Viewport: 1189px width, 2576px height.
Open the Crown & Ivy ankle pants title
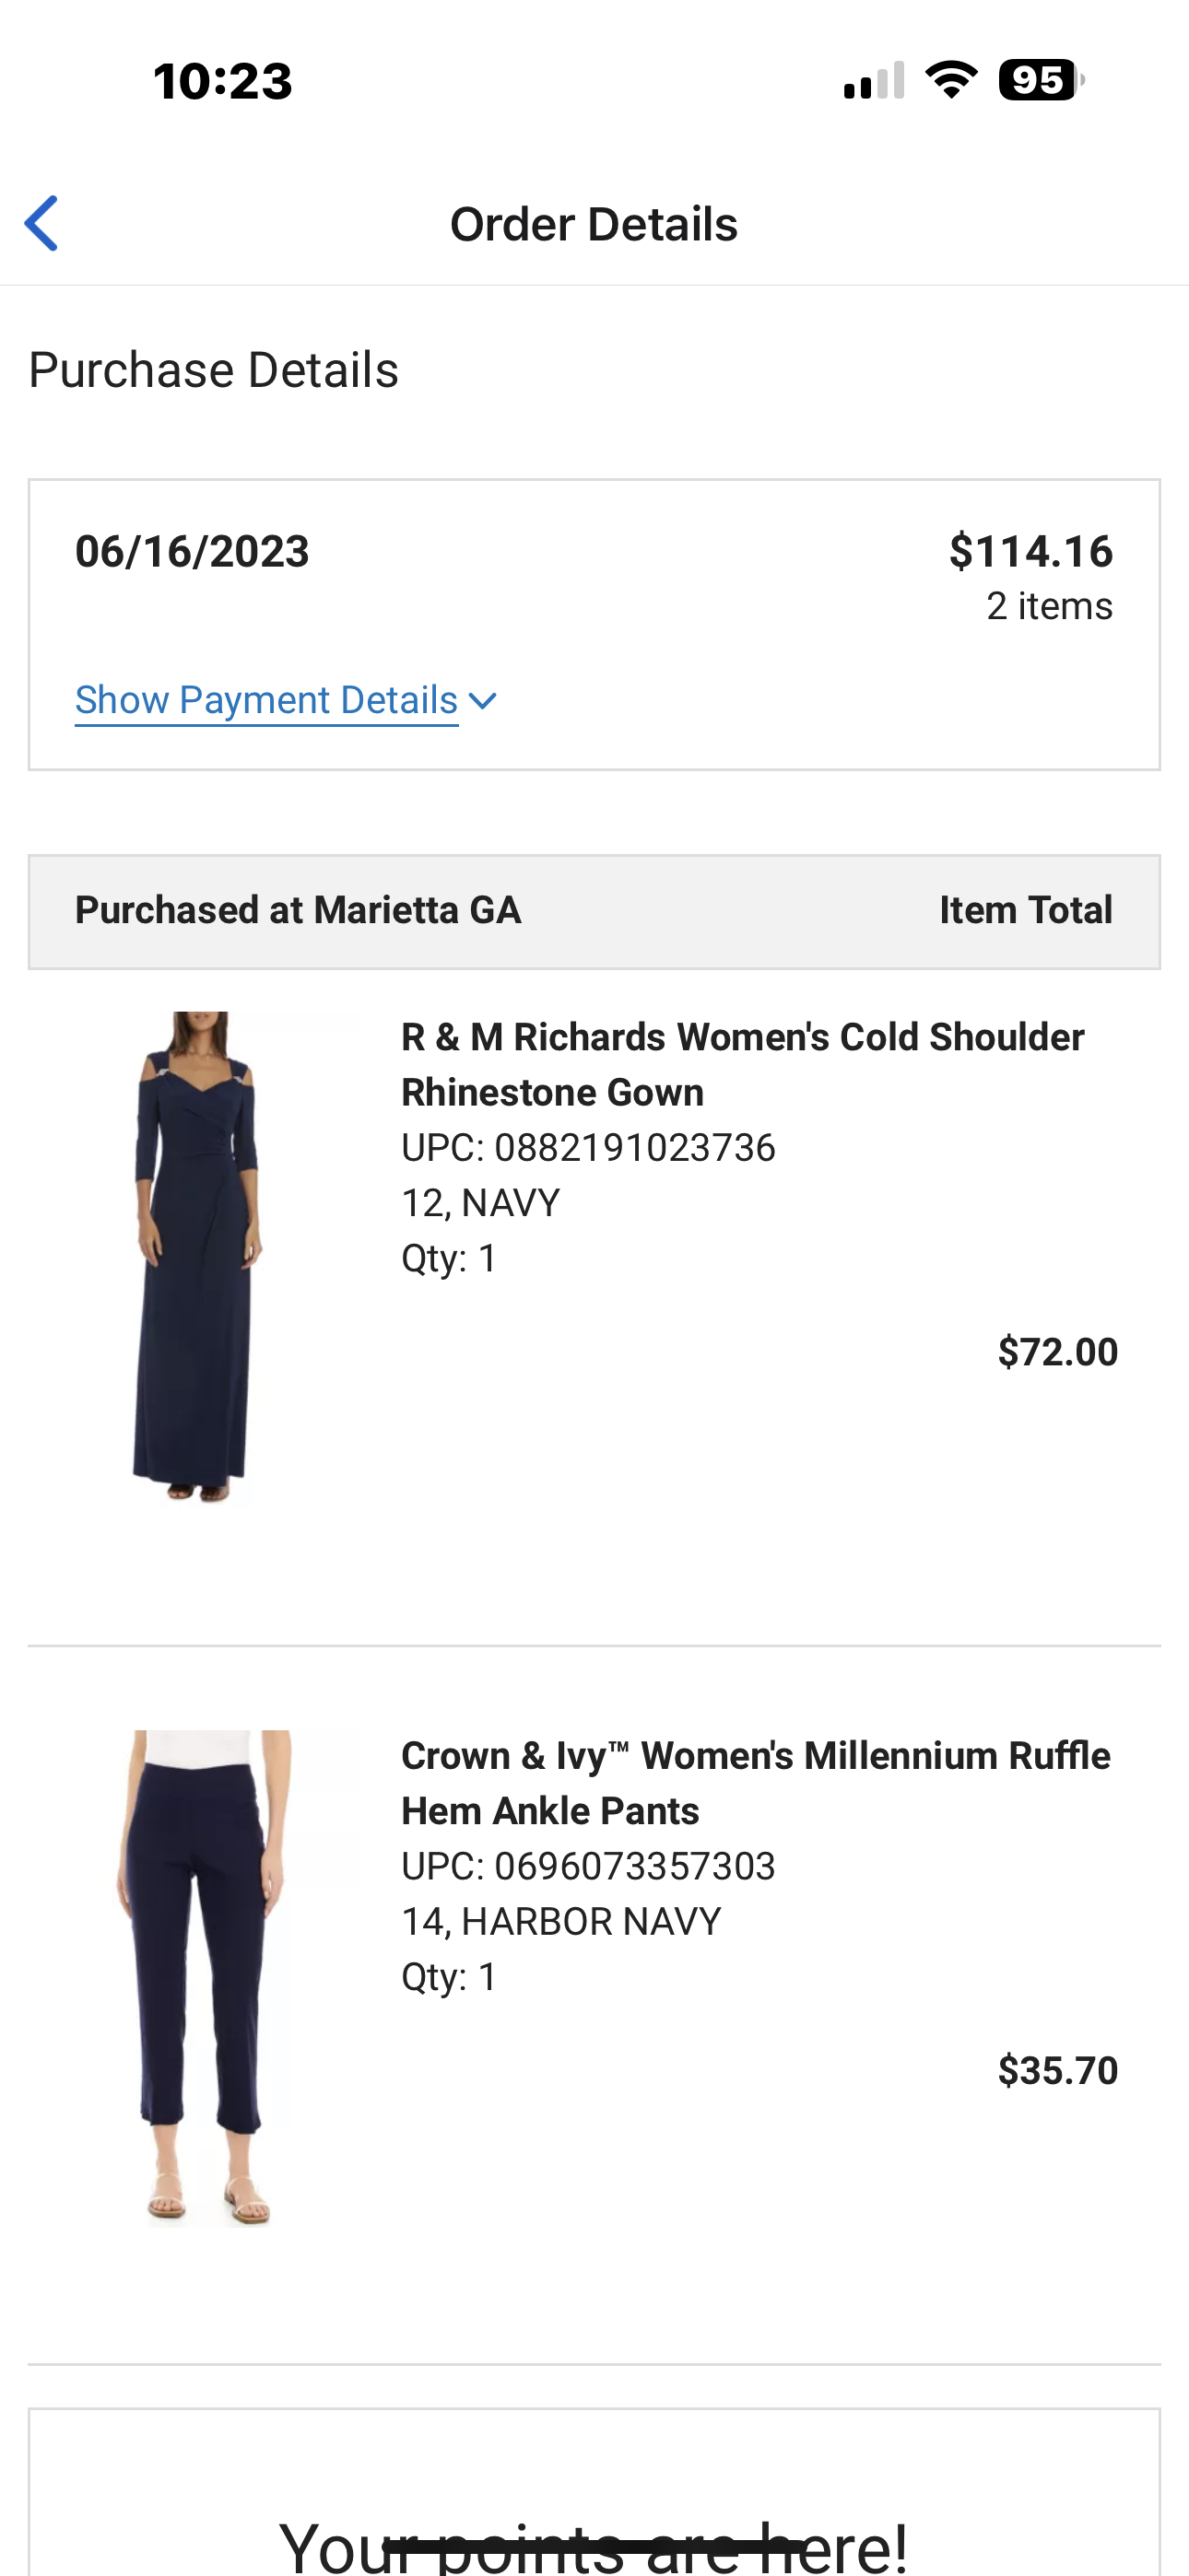pos(755,1783)
